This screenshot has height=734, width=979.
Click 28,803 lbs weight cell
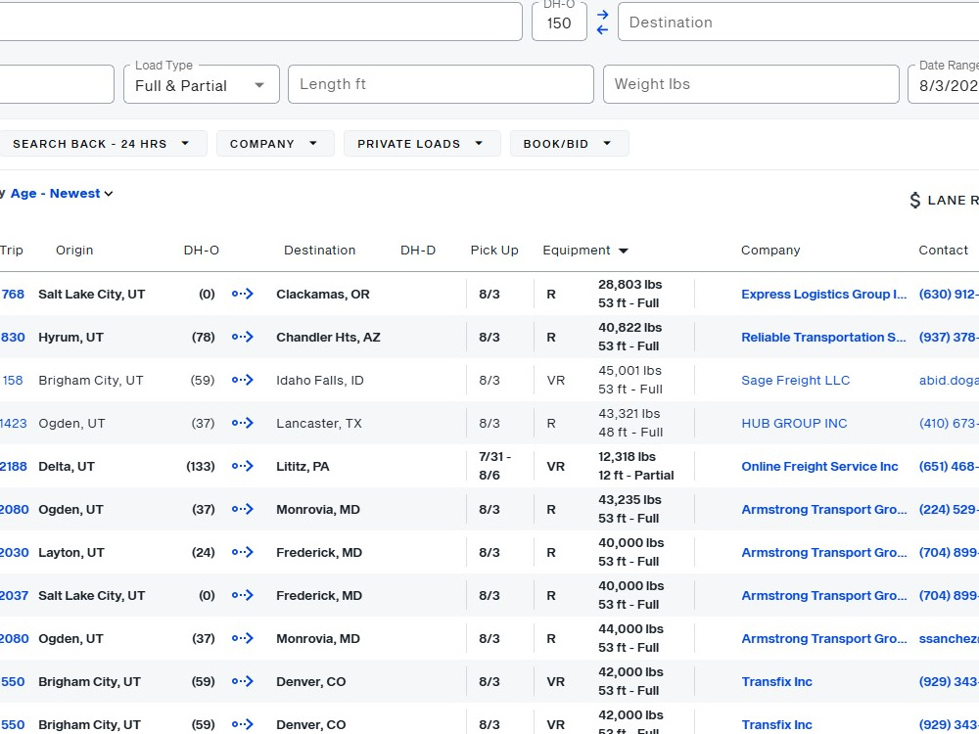pyautogui.click(x=629, y=285)
